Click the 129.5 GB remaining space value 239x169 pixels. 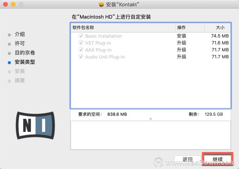[214, 114]
